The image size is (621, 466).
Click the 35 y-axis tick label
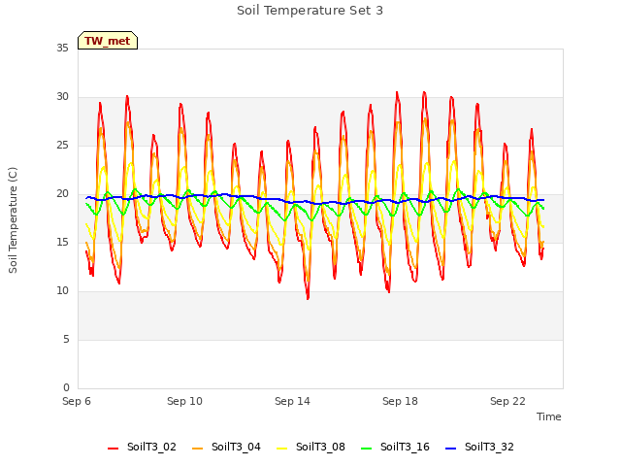(62, 48)
